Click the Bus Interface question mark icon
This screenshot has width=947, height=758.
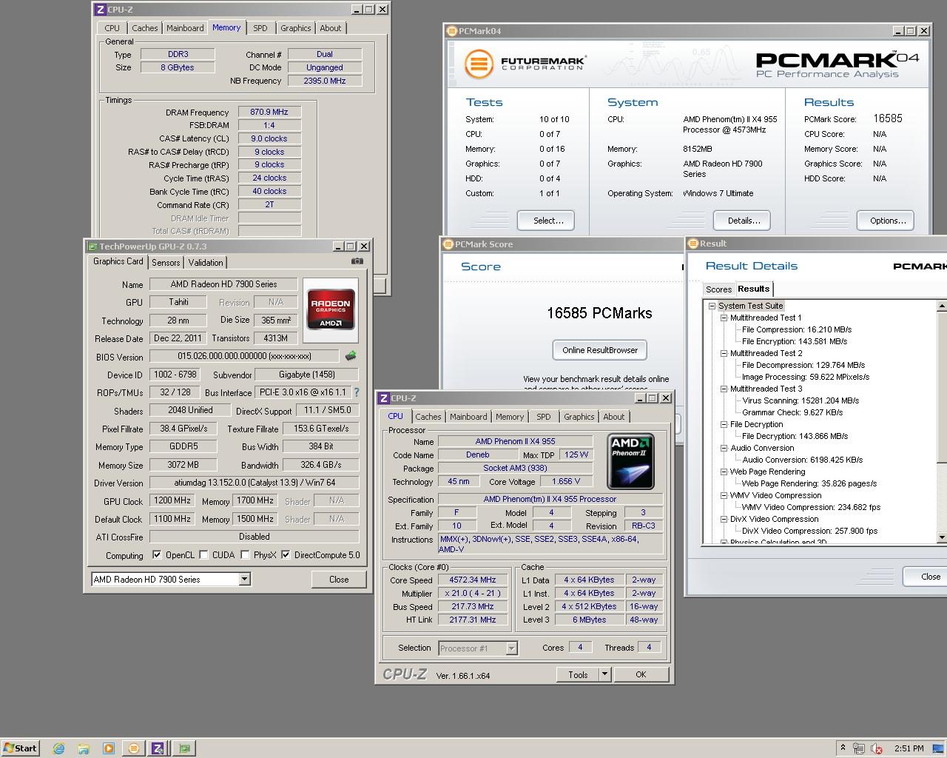(x=356, y=392)
